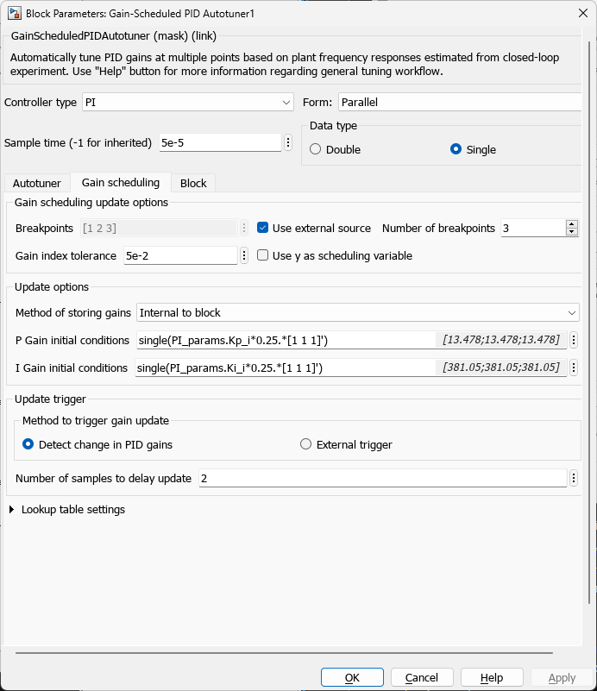Expand the Lookup table settings section
Viewport: 597px width, 691px height.
tap(11, 510)
